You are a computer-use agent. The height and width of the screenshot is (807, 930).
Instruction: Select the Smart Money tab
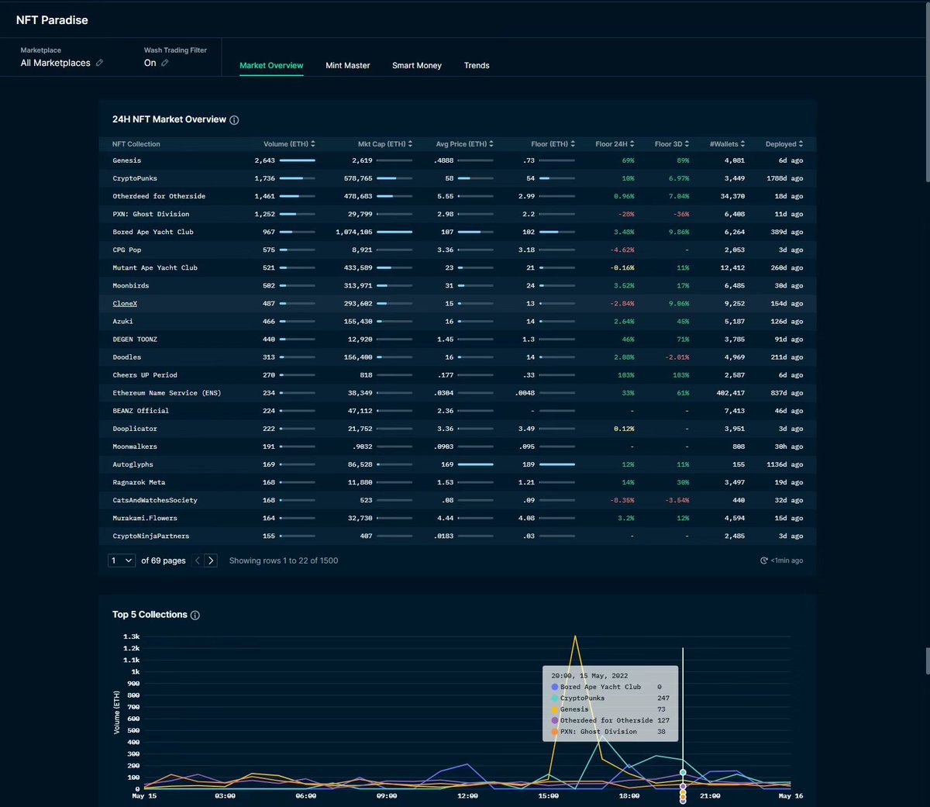[417, 66]
